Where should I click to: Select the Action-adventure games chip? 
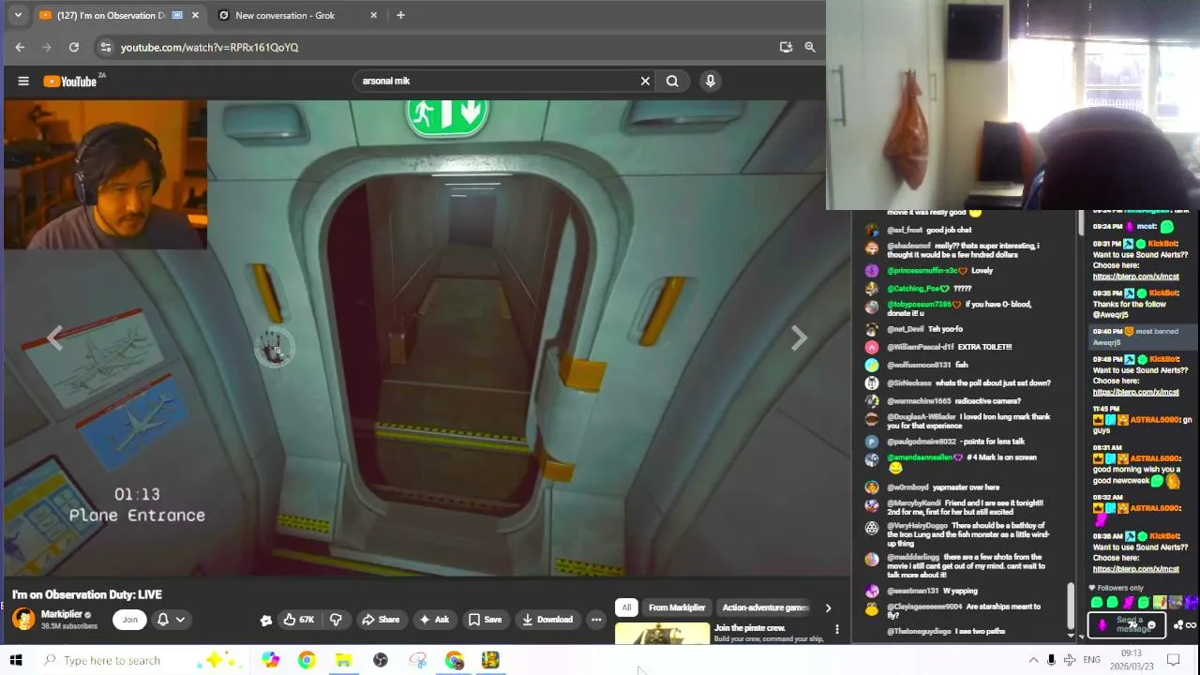pyautogui.click(x=765, y=607)
